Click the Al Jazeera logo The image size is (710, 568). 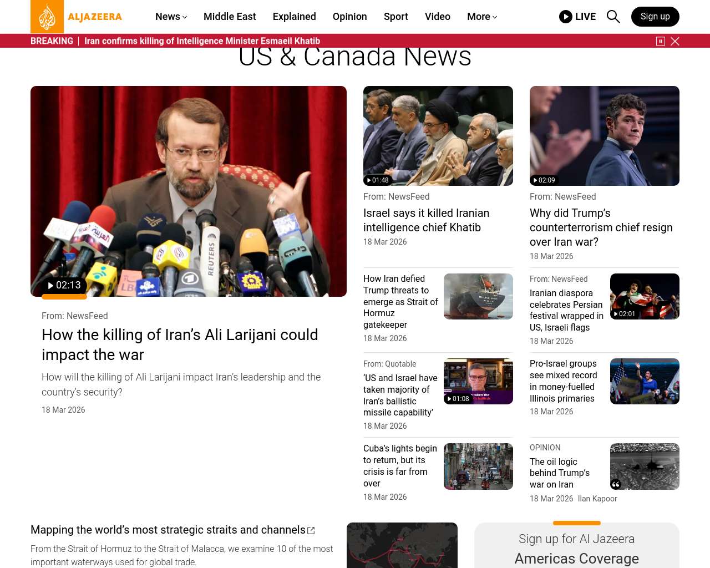(x=77, y=17)
